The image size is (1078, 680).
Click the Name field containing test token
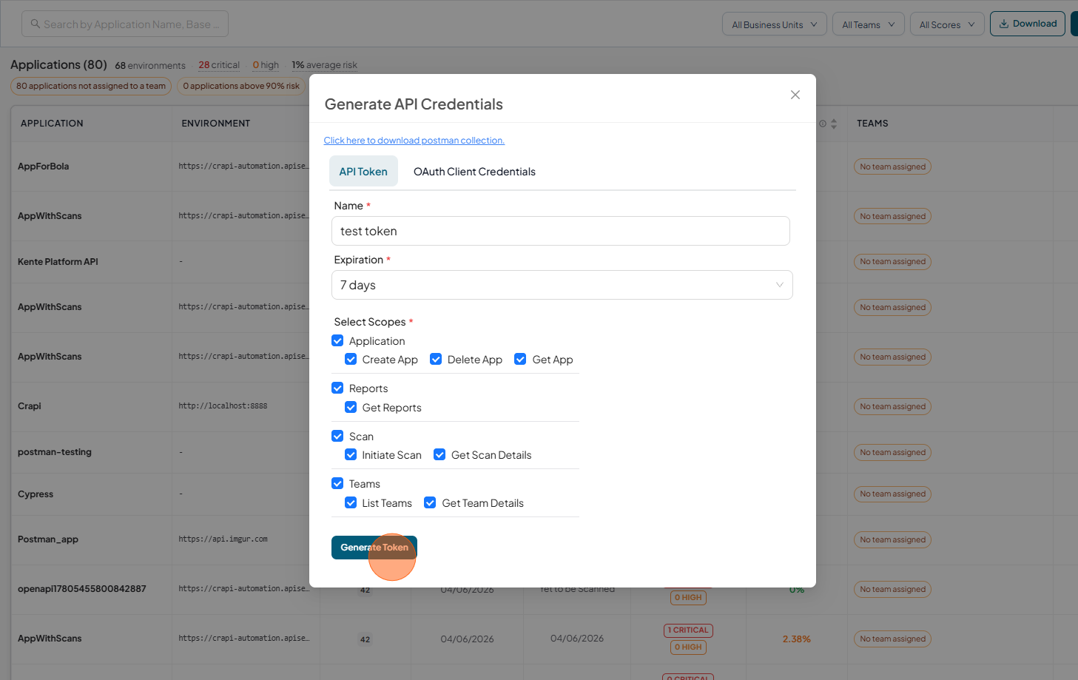point(561,231)
